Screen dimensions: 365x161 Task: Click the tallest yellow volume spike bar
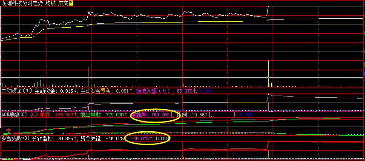[268, 73]
